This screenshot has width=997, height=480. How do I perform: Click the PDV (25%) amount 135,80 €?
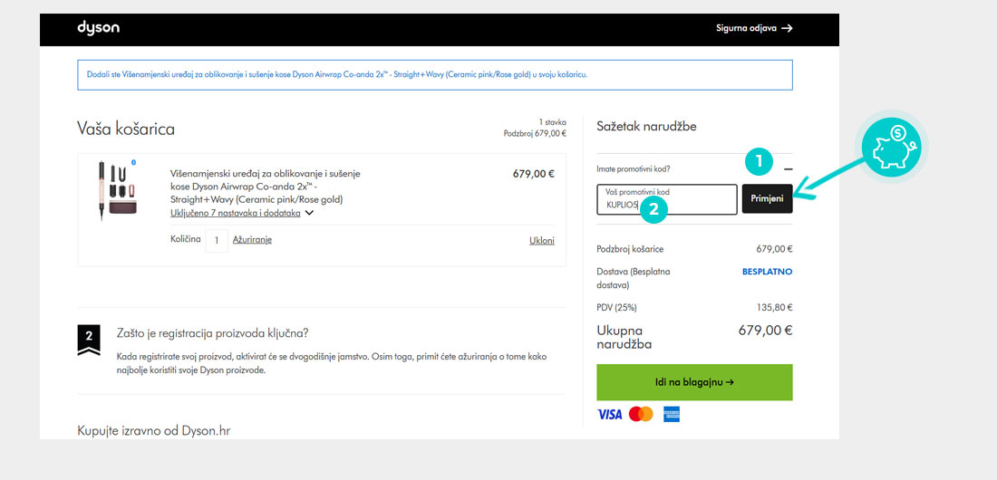[774, 307]
